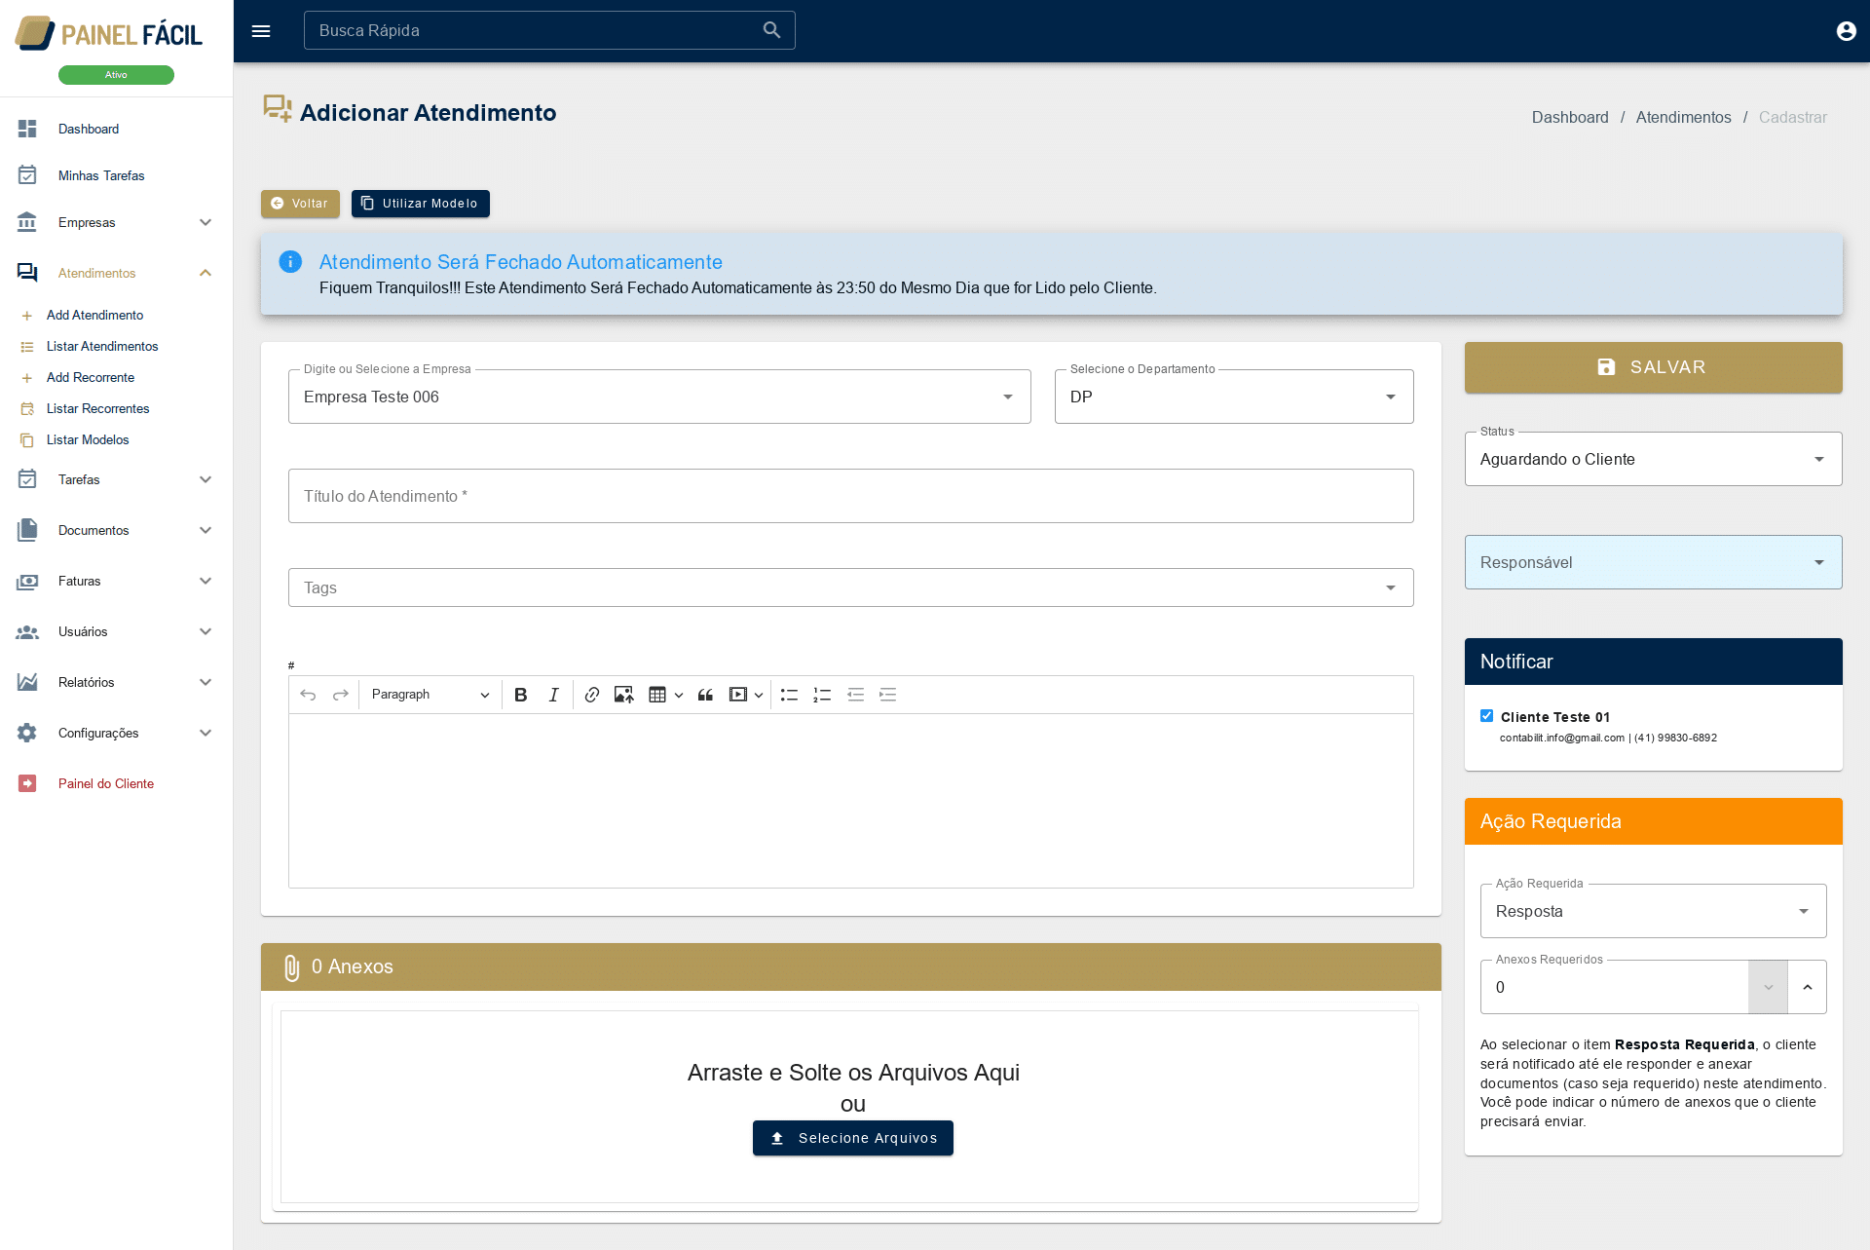
Task: Uncheck Cliente Teste 01 notification
Action: click(x=1486, y=716)
